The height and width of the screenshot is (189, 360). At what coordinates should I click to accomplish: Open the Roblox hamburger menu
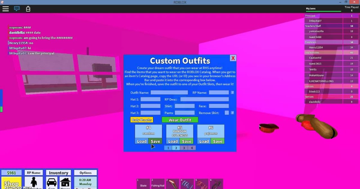5,9
